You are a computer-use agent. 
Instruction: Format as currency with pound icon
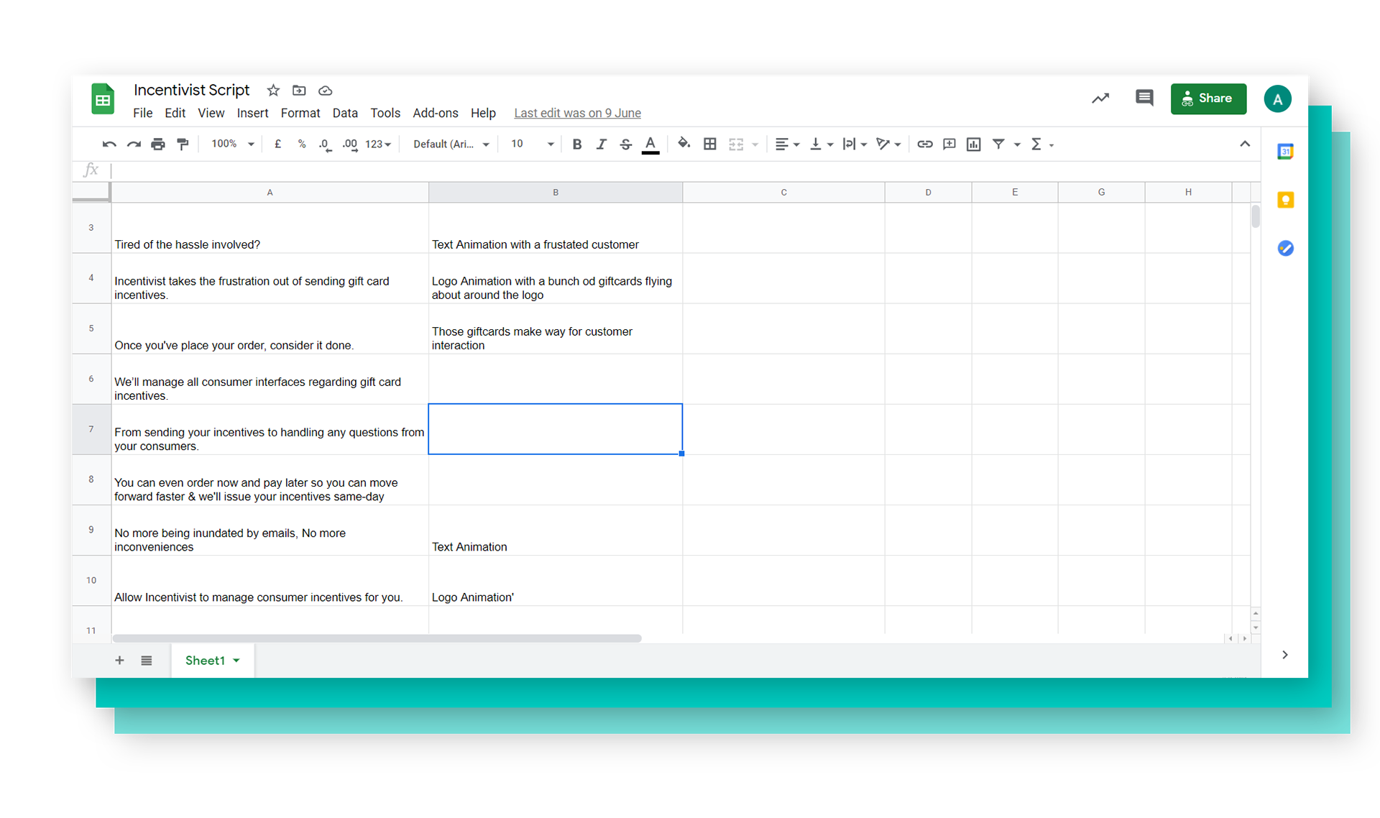pos(277,144)
